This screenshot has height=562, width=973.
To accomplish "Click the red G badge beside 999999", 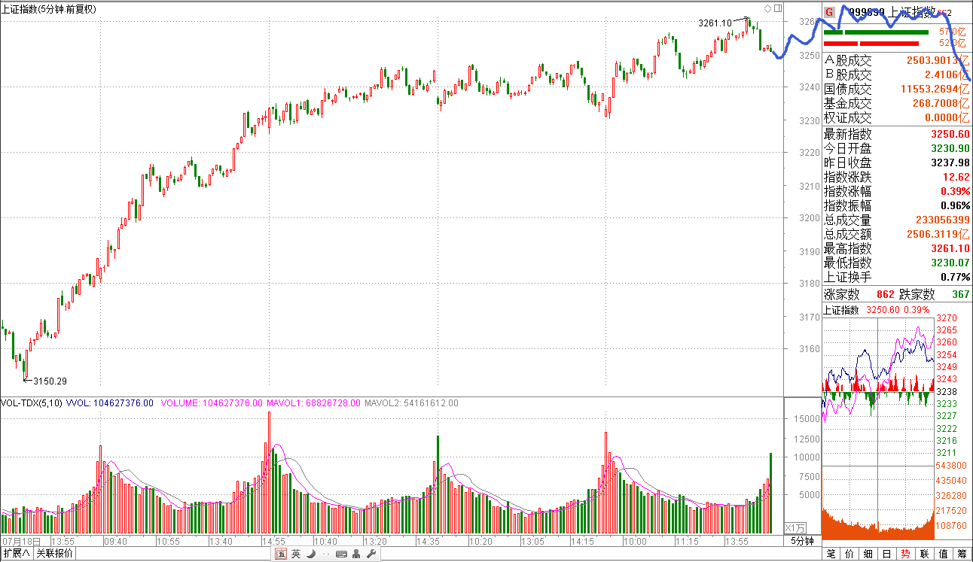I will point(829,12).
